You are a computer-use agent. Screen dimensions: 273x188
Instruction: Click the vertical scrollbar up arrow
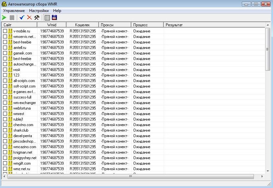[268, 25]
